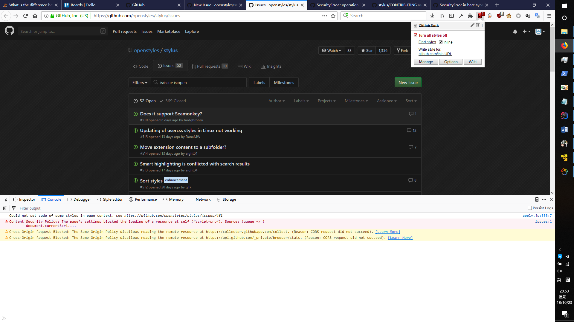Click the New issue button
The image size is (574, 322).
408,82
